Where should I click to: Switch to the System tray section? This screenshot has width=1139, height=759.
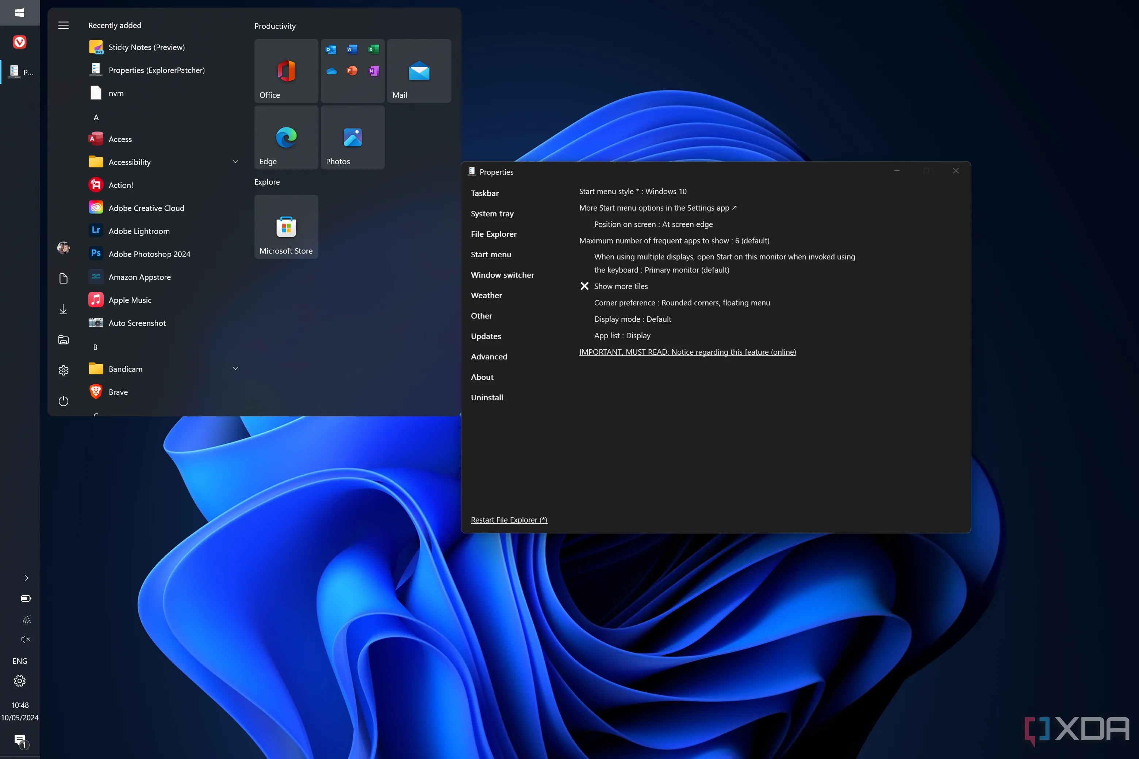tap(492, 213)
